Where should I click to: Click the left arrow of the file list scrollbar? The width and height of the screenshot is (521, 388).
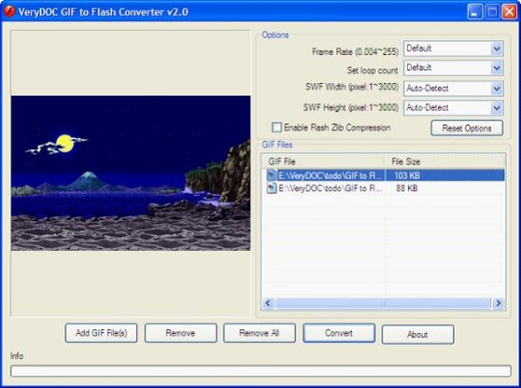(x=268, y=303)
